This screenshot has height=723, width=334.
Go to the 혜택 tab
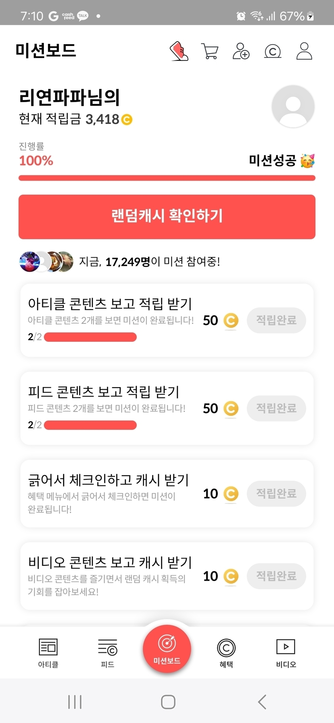pyautogui.click(x=226, y=652)
